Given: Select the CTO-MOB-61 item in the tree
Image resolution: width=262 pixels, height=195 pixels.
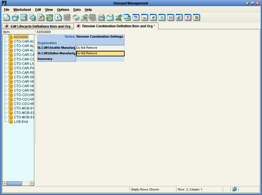Looking at the screenshot, I should pyautogui.click(x=24, y=108).
